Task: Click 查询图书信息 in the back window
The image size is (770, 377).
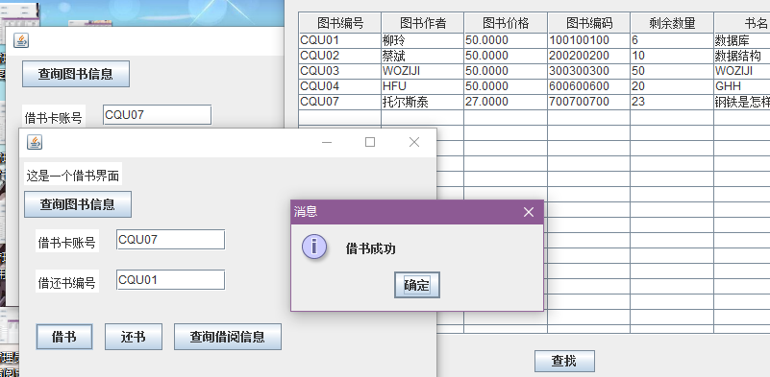Action: [x=76, y=74]
